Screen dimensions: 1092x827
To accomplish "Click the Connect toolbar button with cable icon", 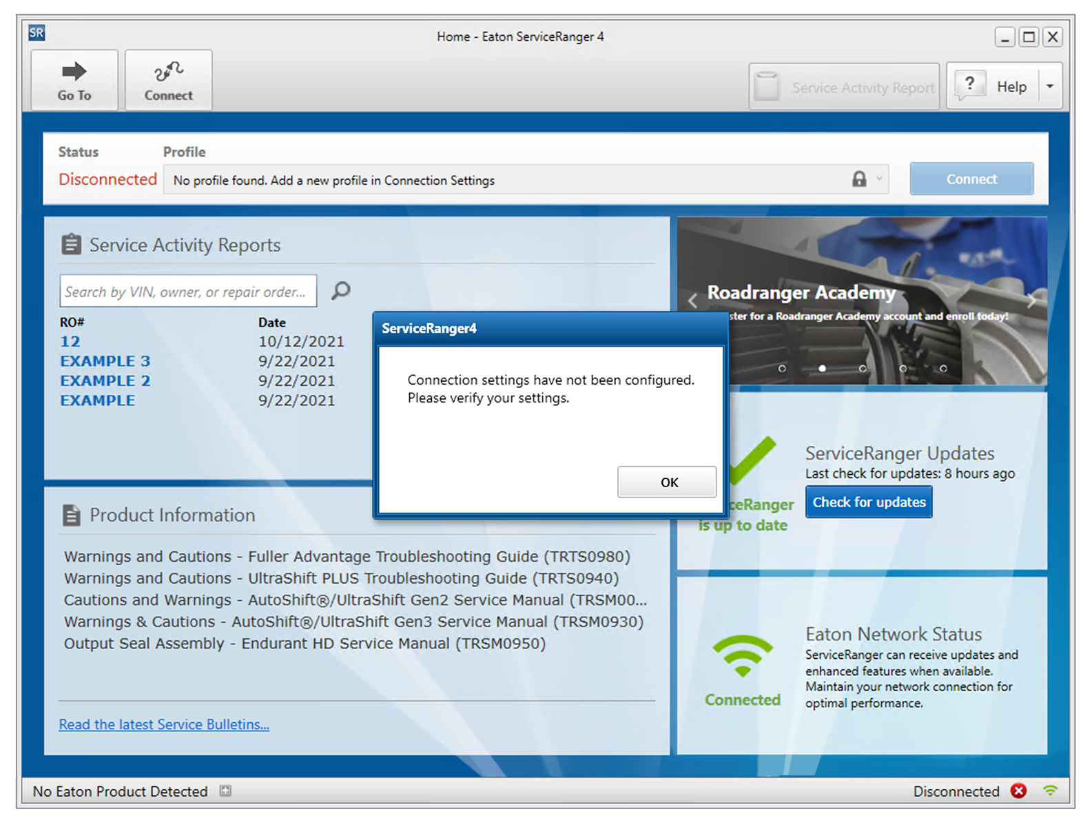I will (x=168, y=80).
